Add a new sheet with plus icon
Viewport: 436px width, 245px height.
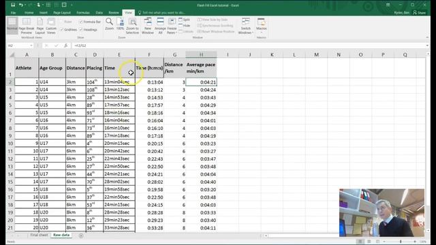pyautogui.click(x=81, y=235)
